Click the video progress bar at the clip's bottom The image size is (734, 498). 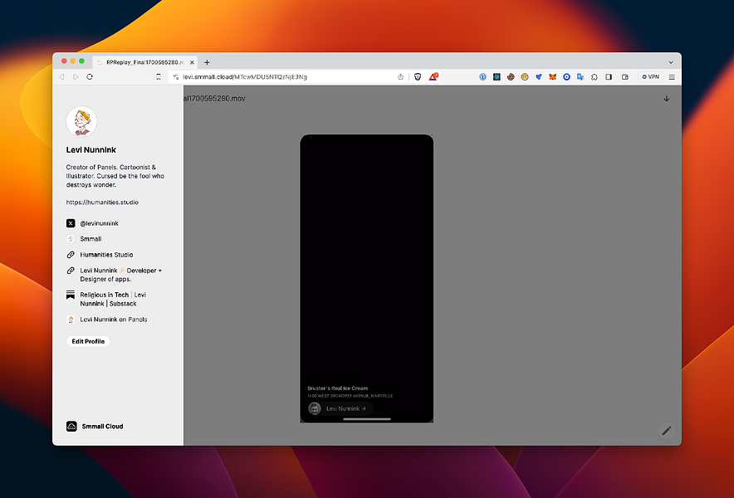366,420
